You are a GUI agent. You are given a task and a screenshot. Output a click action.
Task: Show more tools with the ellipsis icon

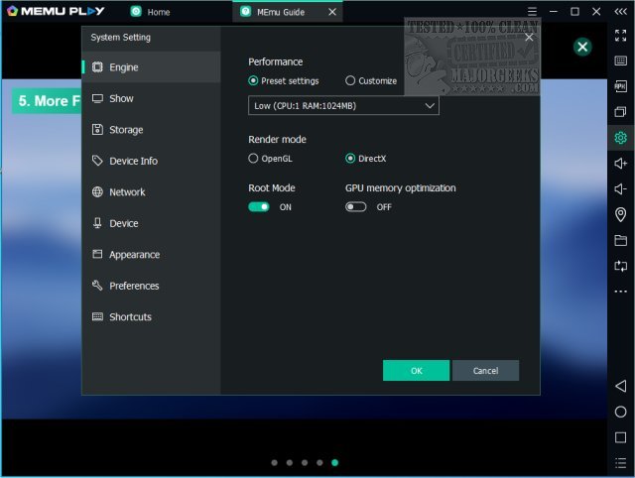pos(620,292)
